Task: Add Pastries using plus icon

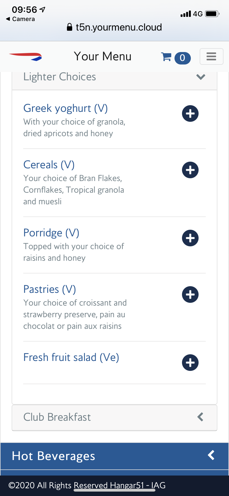Action: [190, 294]
